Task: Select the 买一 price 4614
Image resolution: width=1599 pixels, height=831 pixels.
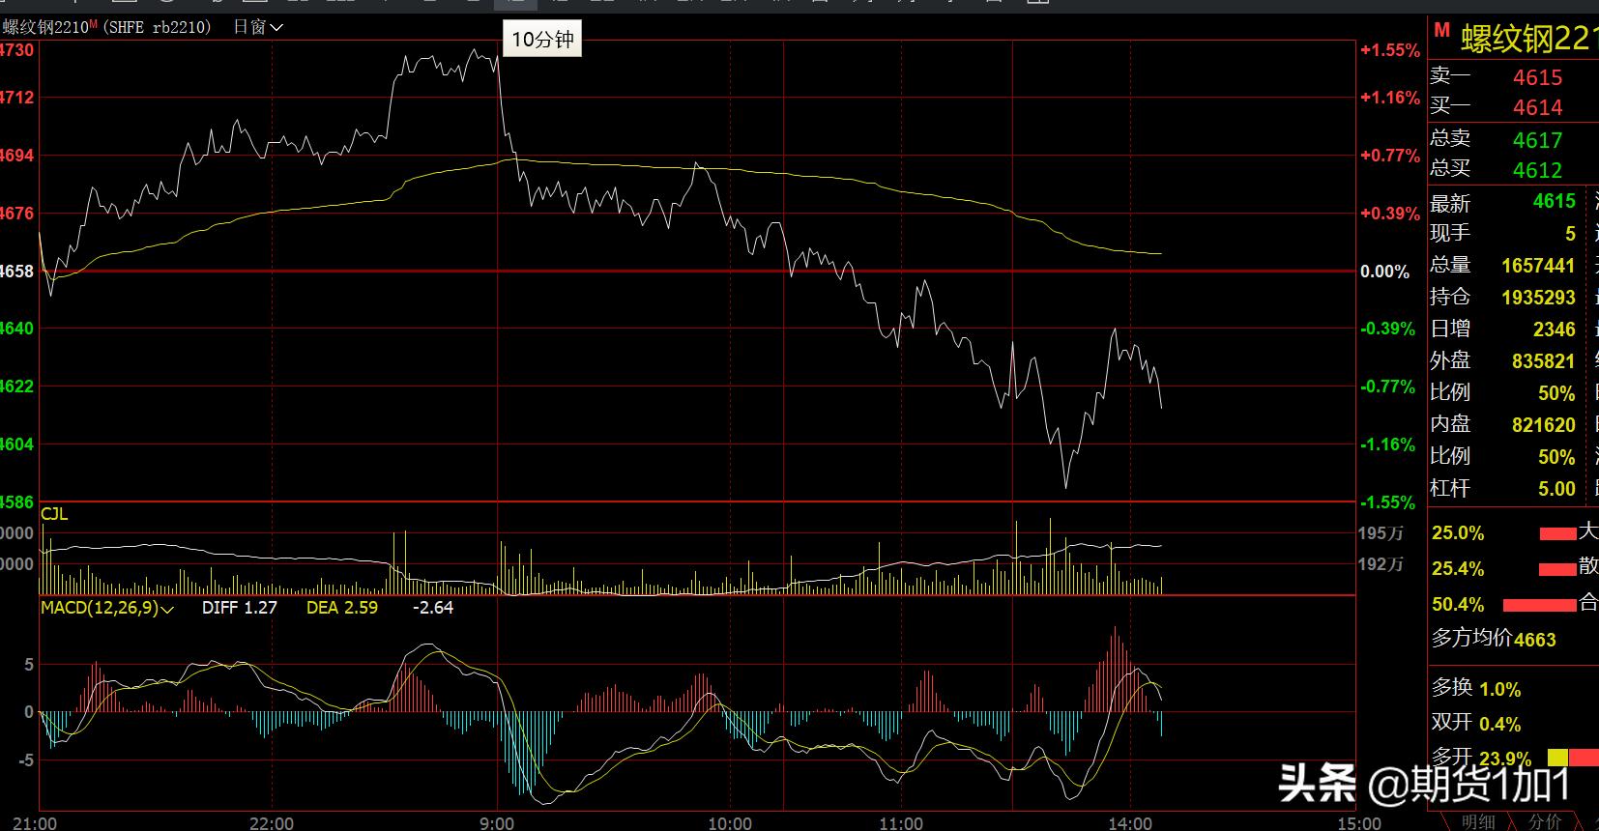Action: coord(1537,107)
